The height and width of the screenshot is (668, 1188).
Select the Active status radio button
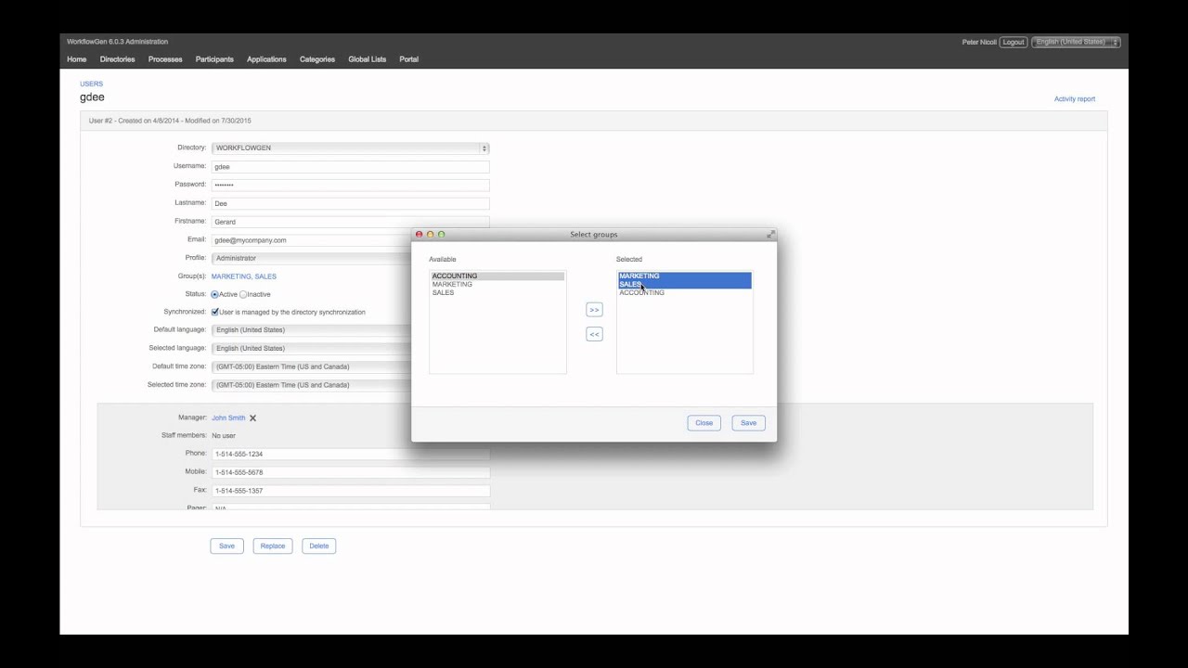[215, 294]
